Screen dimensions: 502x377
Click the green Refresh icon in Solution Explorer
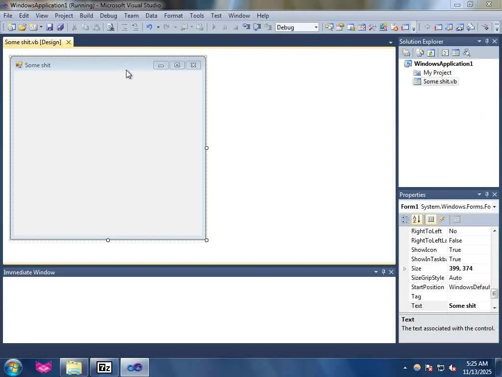pyautogui.click(x=431, y=53)
